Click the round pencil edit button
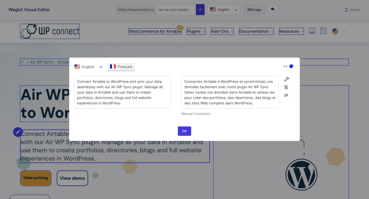 click(x=18, y=132)
